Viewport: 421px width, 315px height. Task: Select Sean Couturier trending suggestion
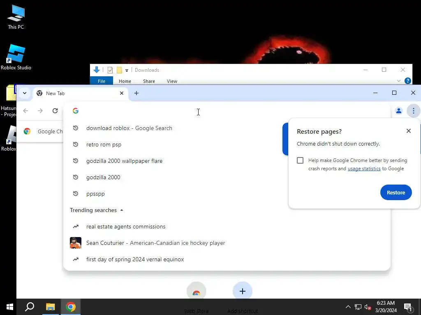[x=227, y=243]
